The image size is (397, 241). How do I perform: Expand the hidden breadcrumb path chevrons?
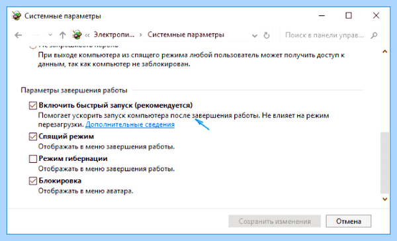(87, 35)
